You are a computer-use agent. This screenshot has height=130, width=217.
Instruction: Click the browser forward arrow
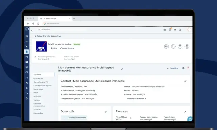click(33, 24)
